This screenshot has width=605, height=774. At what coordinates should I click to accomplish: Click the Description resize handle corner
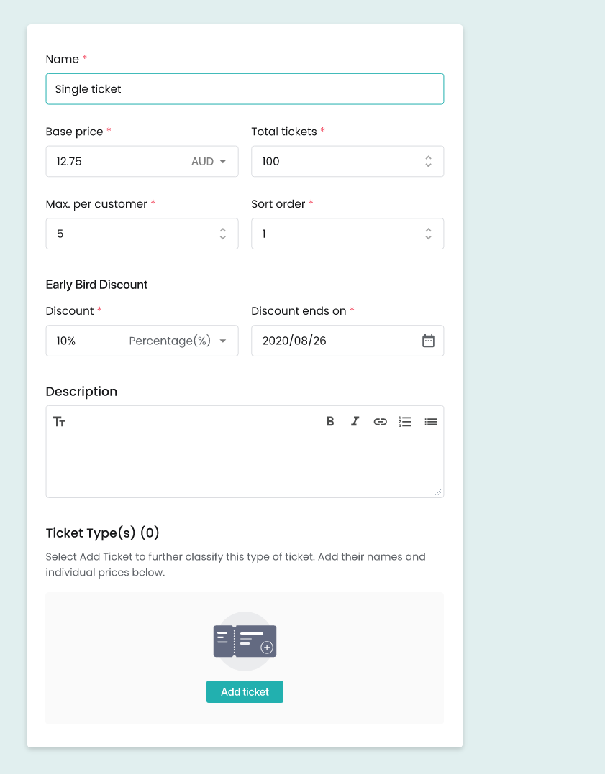pyautogui.click(x=438, y=492)
